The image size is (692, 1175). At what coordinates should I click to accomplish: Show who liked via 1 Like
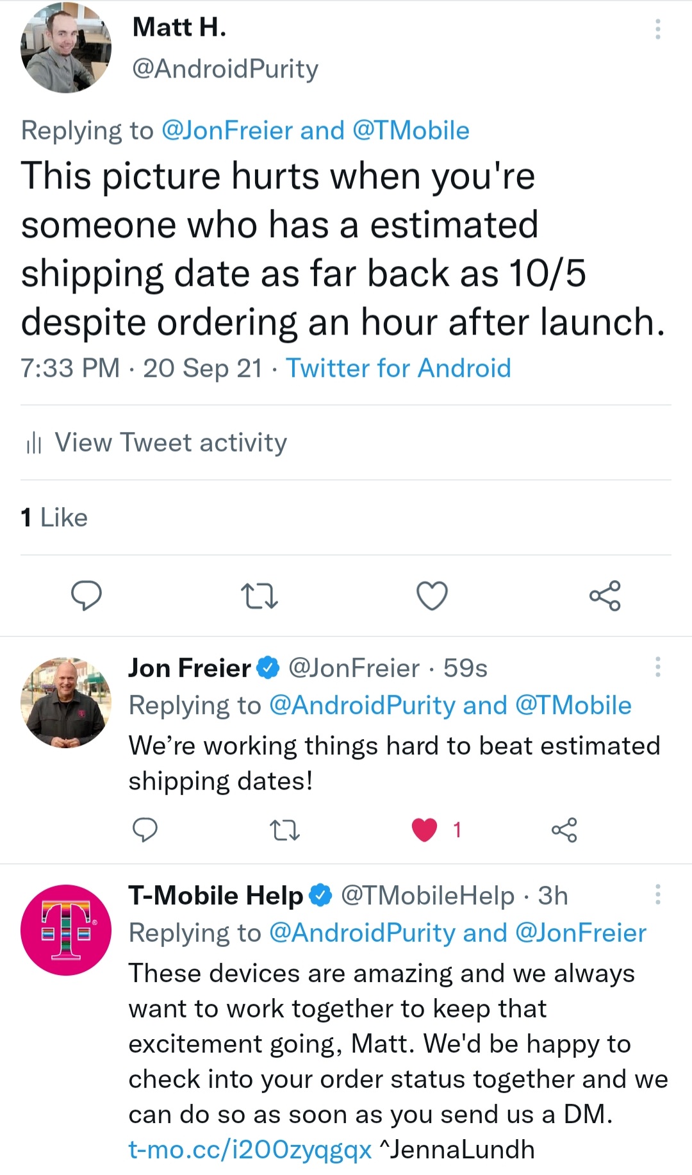click(x=54, y=517)
